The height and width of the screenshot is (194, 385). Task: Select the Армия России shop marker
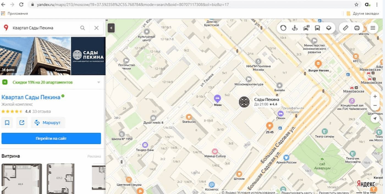286,157
